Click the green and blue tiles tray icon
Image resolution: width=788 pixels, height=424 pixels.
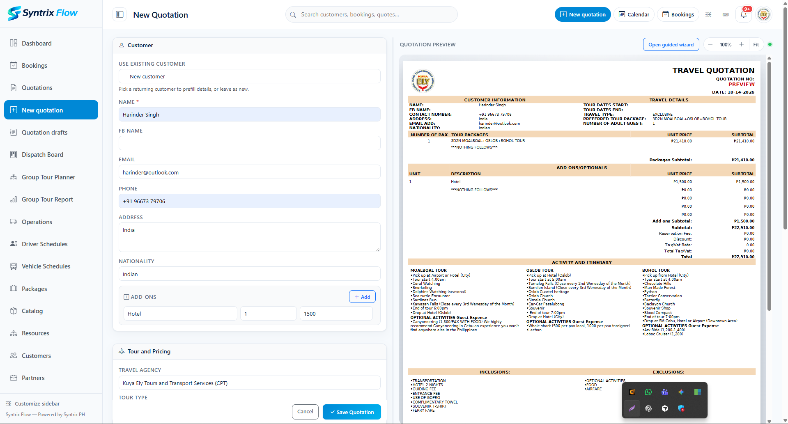[x=698, y=392]
